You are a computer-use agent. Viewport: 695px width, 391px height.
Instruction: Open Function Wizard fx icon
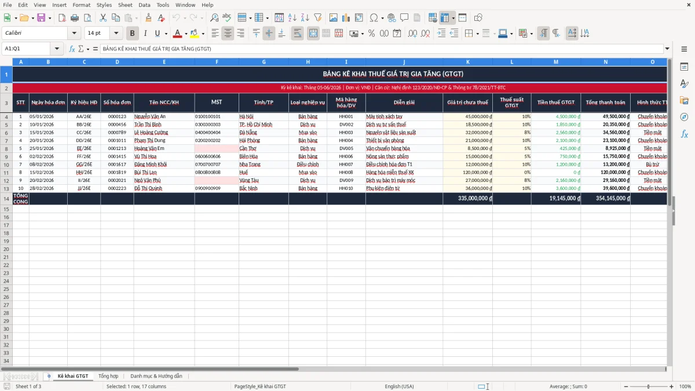[x=72, y=49]
